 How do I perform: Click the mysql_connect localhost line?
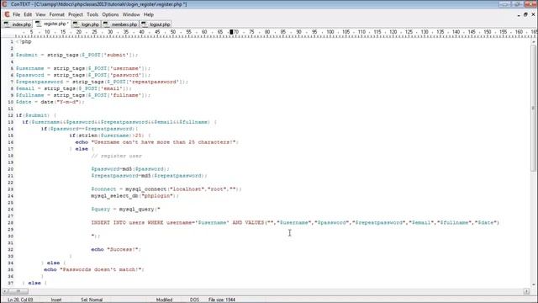point(166,189)
